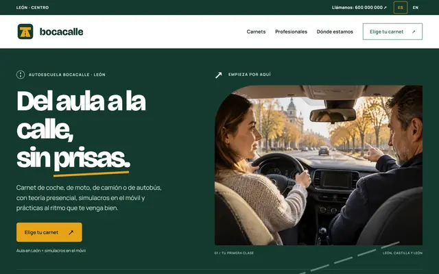The height and width of the screenshot is (274, 439).
Task: Click the Carnet de coche description paragraph
Action: point(88,198)
